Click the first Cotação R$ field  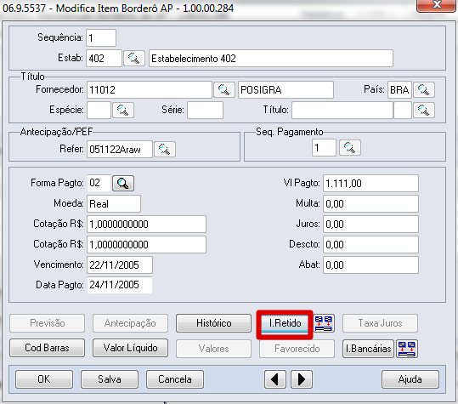click(146, 224)
